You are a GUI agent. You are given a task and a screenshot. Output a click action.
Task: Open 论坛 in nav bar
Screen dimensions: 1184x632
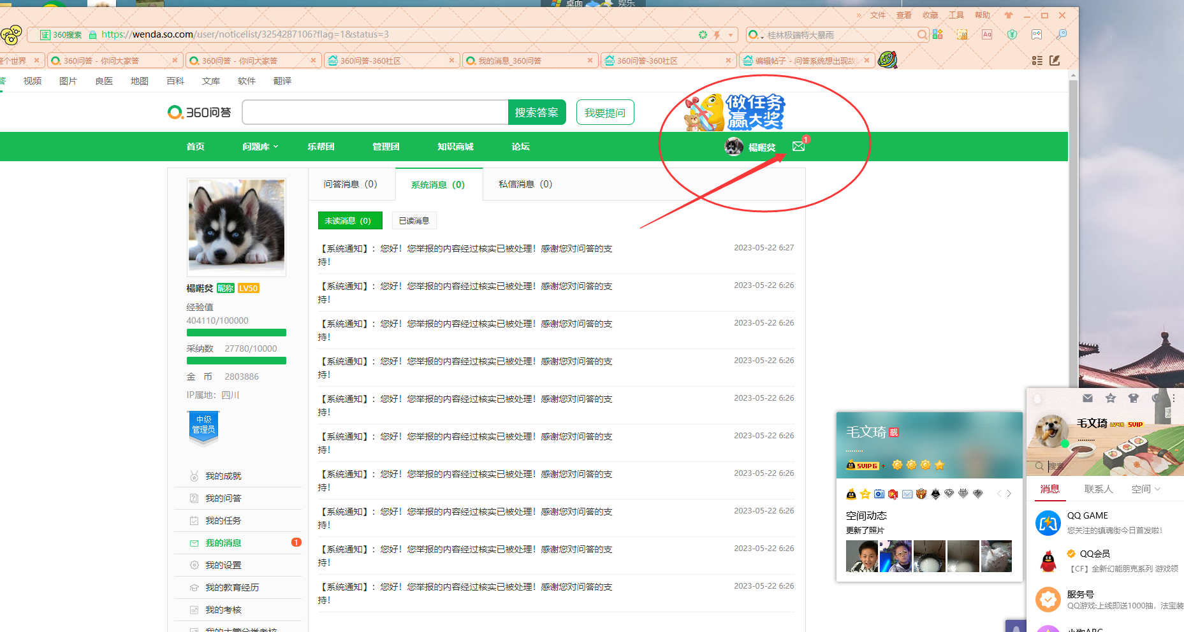point(520,147)
